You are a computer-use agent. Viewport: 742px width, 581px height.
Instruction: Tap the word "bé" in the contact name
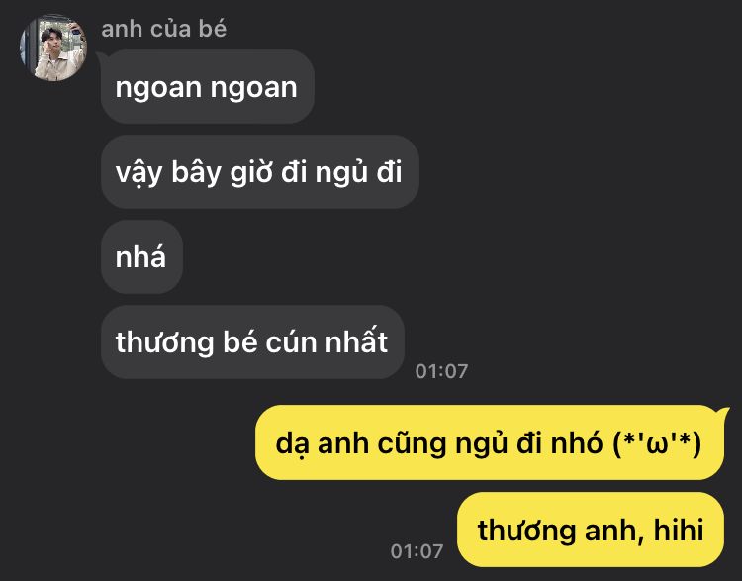(213, 29)
